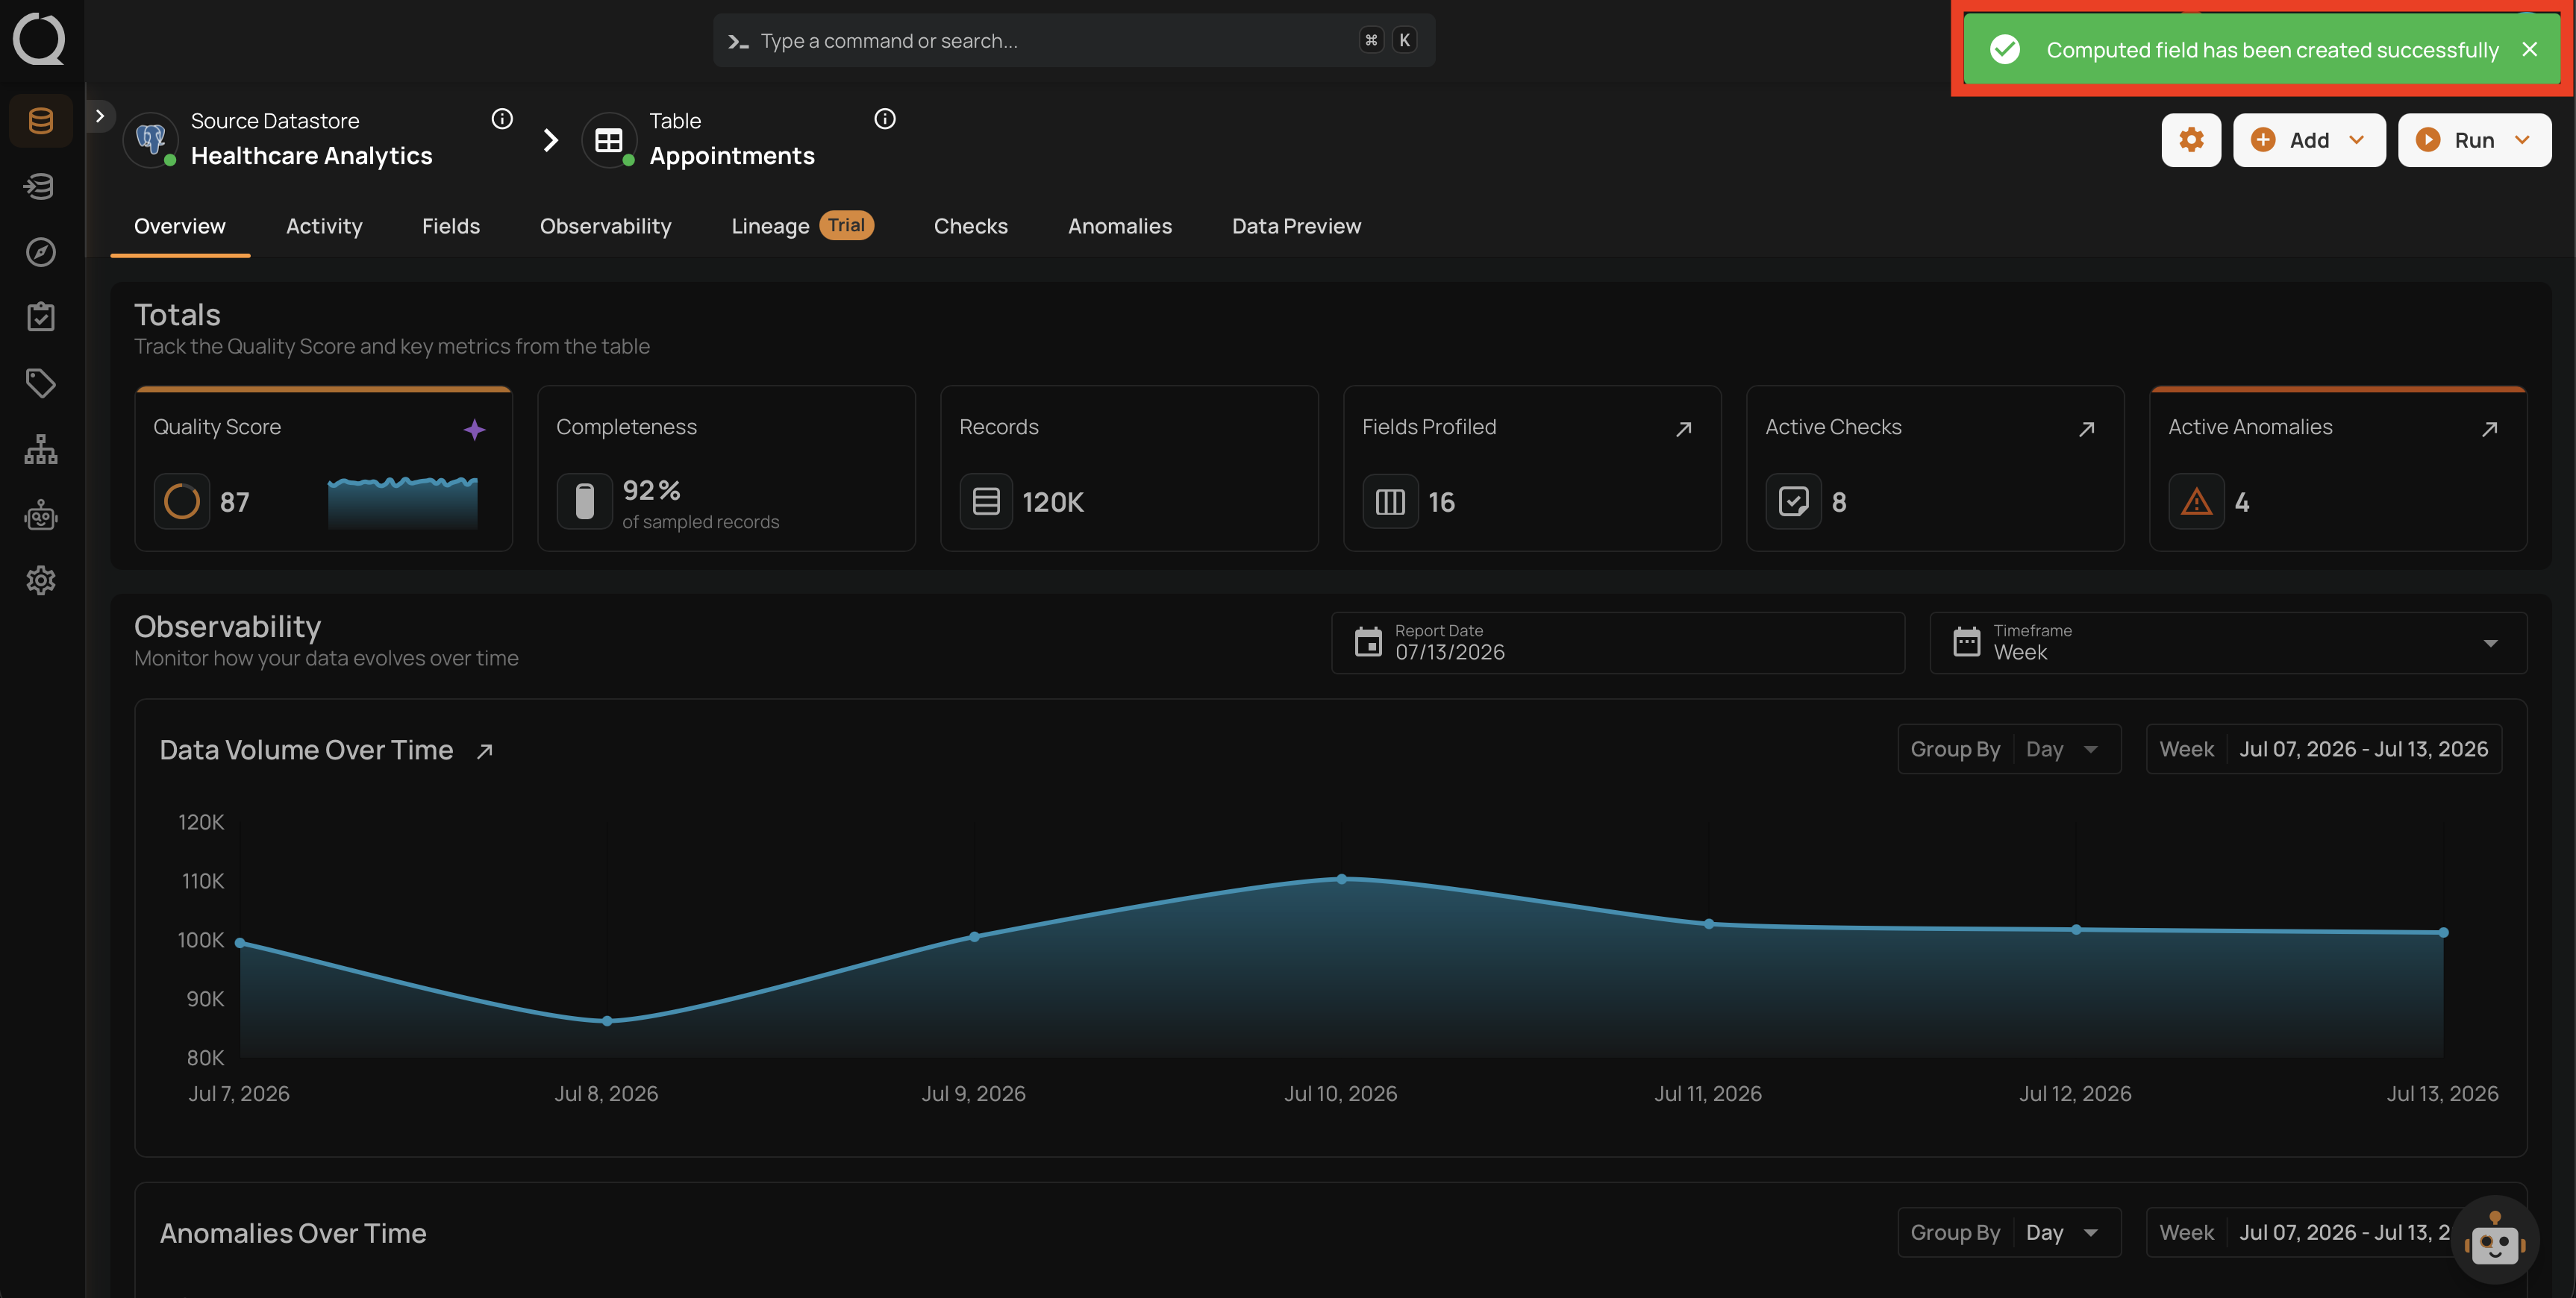Open the Tags icon in sidebar

[x=41, y=383]
